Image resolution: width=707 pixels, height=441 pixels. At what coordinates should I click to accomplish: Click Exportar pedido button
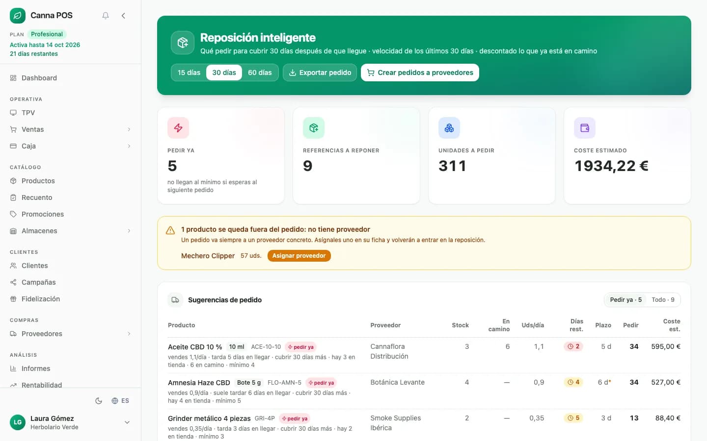point(320,73)
